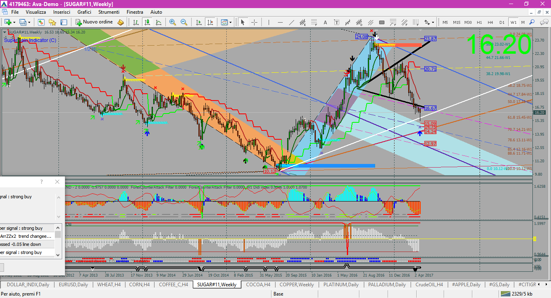551x298 pixels.
Task: Switch to M15 timeframe
Action: click(x=457, y=22)
